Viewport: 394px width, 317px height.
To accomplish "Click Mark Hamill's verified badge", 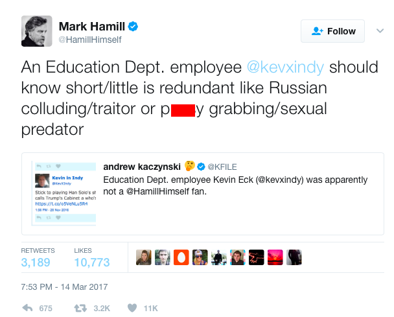I will coord(133,27).
